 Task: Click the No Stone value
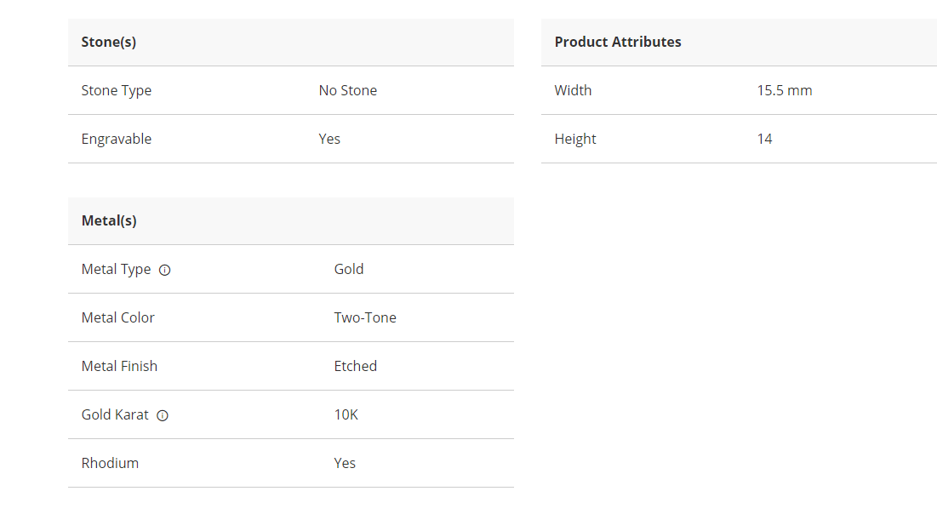coord(347,90)
